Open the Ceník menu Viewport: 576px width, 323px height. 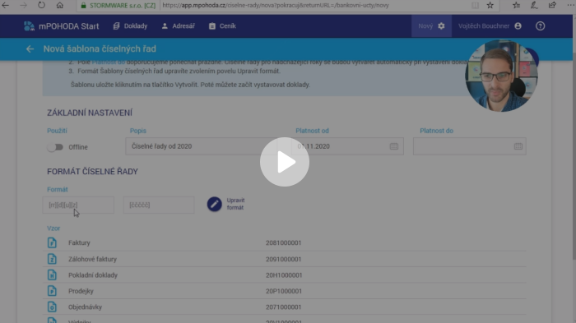tap(222, 26)
